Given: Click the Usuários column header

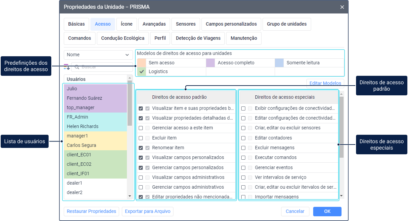Looking at the screenshot, I should pos(96,80).
